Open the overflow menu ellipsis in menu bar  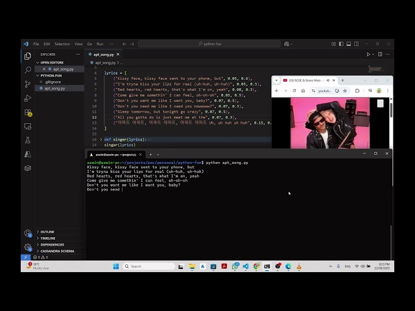[x=111, y=44]
